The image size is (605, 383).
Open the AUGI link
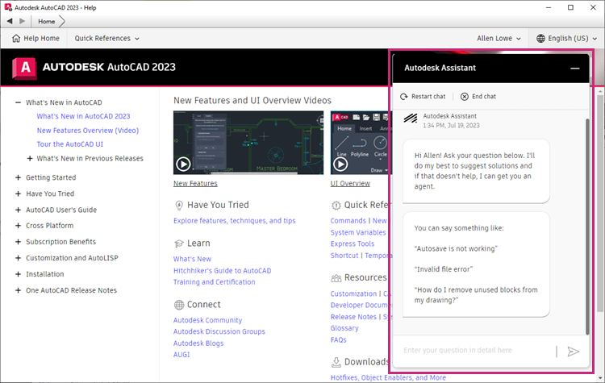click(181, 355)
